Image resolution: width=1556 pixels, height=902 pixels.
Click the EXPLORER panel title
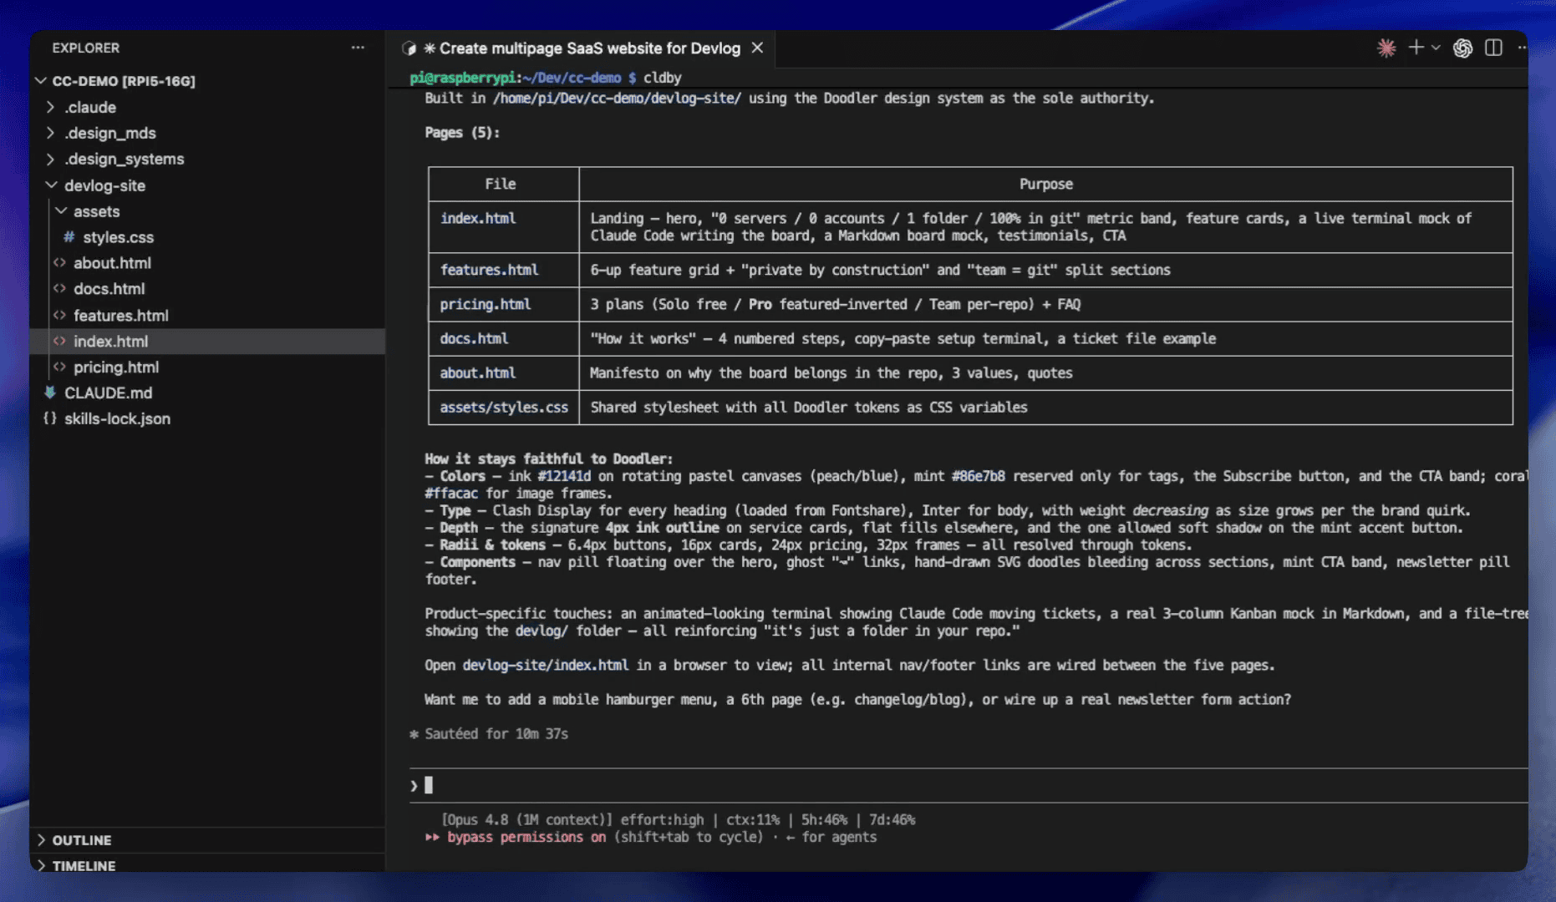tap(86, 48)
